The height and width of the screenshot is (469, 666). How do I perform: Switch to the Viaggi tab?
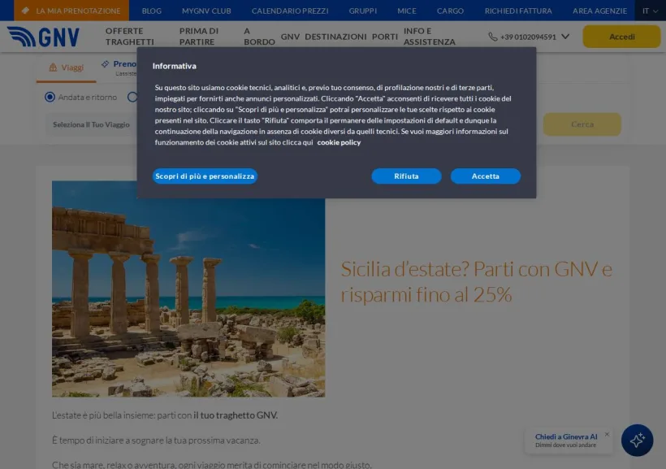pos(67,67)
